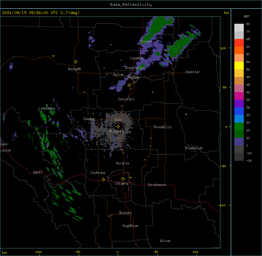Click the km unit label at bottom left
Viewport: 262px width, 256px height.
pos(5,252)
